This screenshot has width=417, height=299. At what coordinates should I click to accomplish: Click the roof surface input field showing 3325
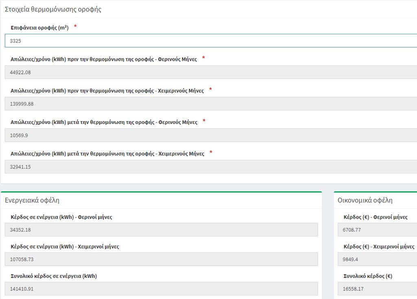pyautogui.click(x=211, y=41)
